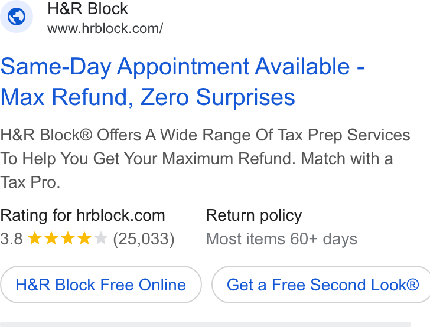Open the 25,033 reviews count

tap(144, 239)
